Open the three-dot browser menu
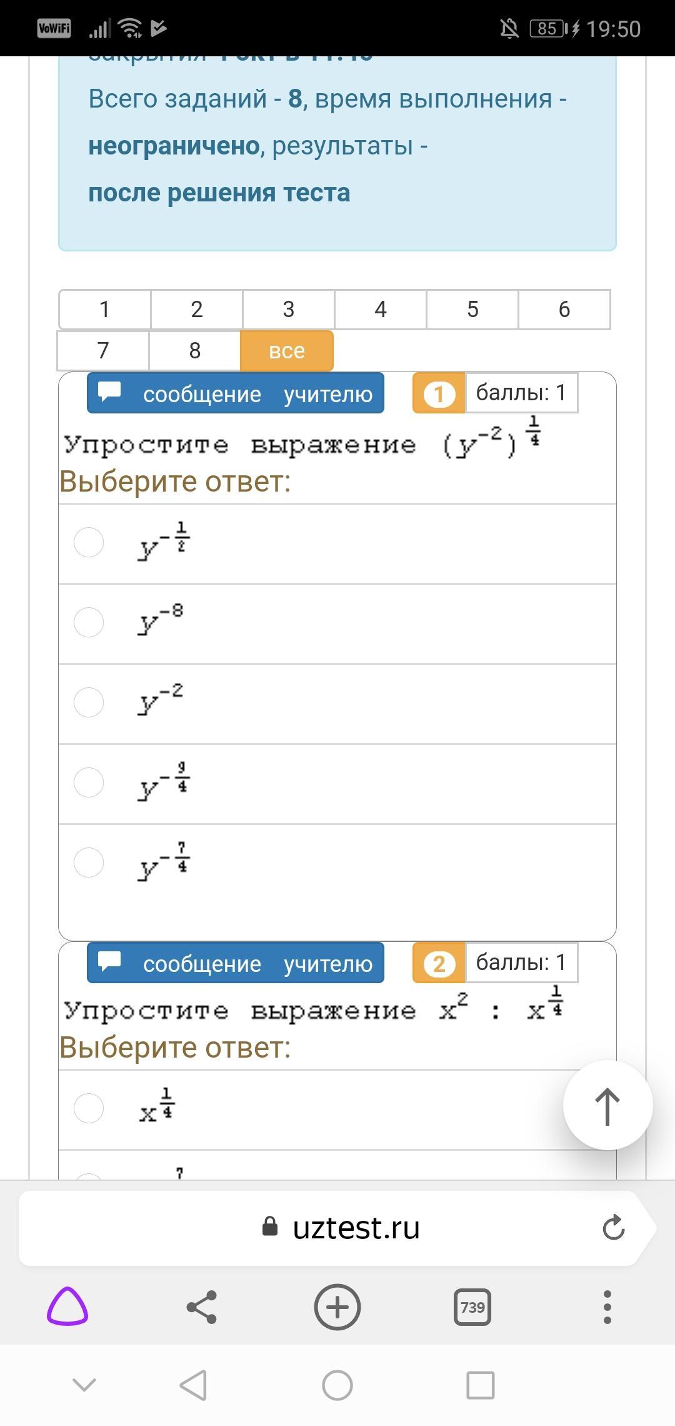Viewport: 675px width, 1426px height. (x=607, y=1307)
